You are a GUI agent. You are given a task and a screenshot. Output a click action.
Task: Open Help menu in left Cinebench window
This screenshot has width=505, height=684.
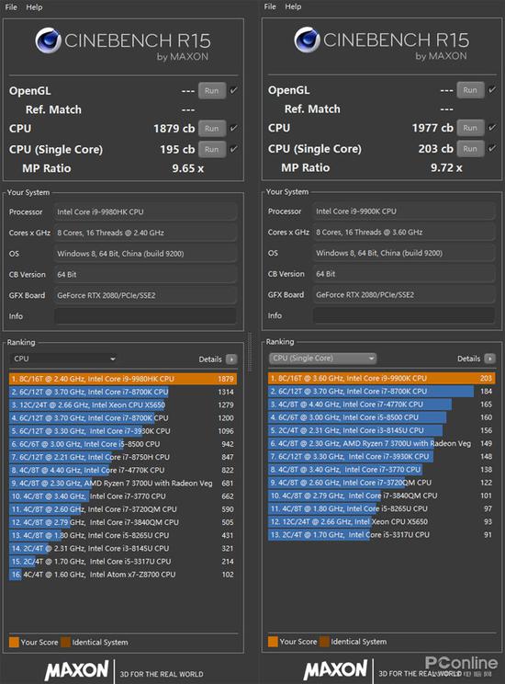coord(34,7)
